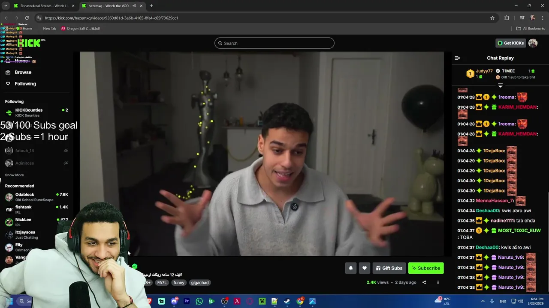The image size is (549, 308).
Task: Click username MennaHassan_7 in chat
Action: 495,201
